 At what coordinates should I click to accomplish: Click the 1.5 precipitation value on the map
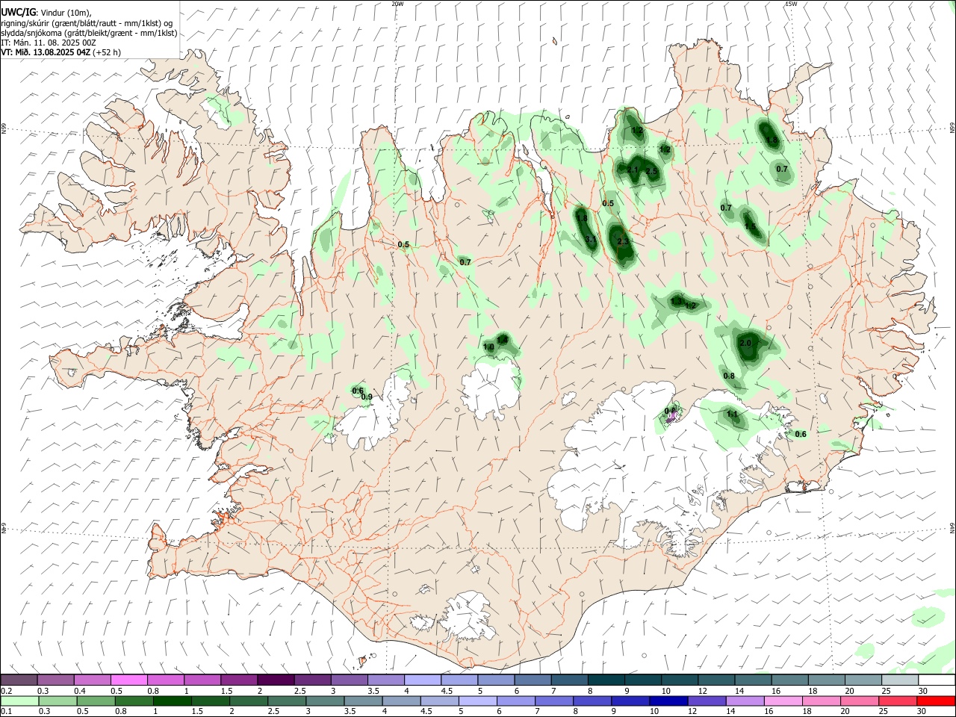click(751, 226)
